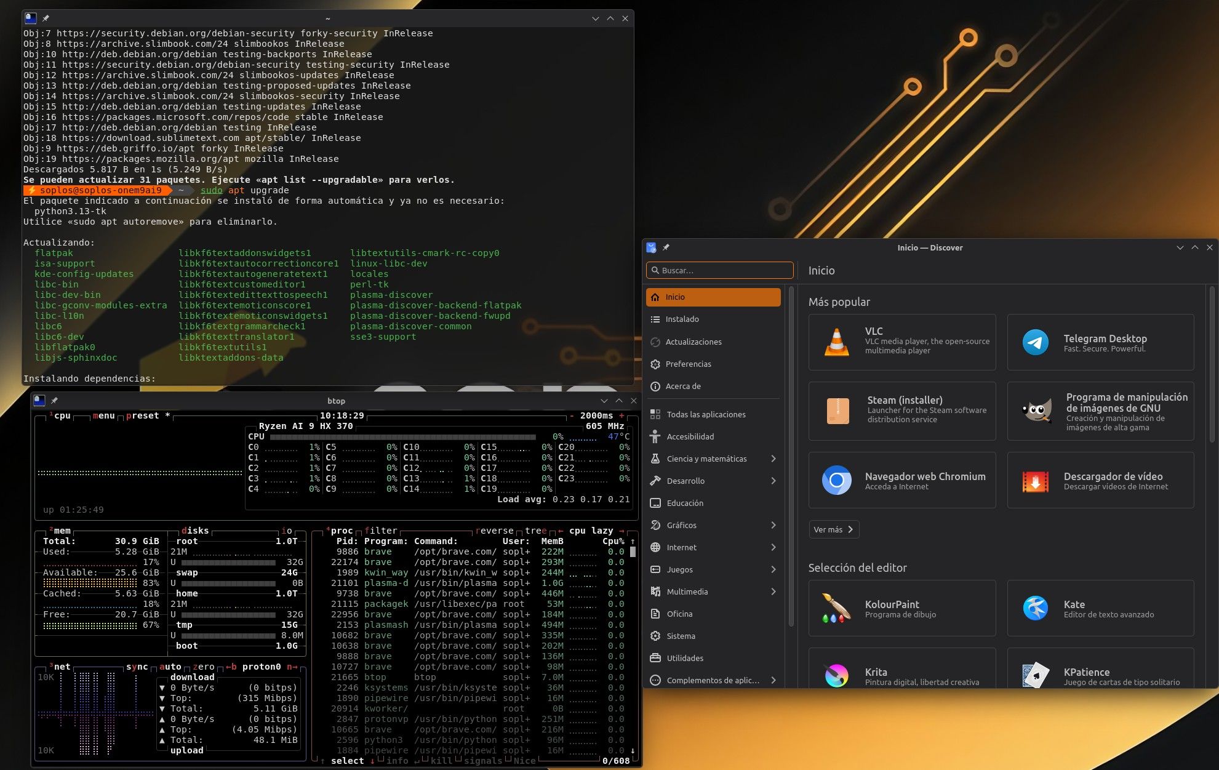This screenshot has height=770, width=1219.
Task: Click the Chromium browser icon
Action: [836, 480]
